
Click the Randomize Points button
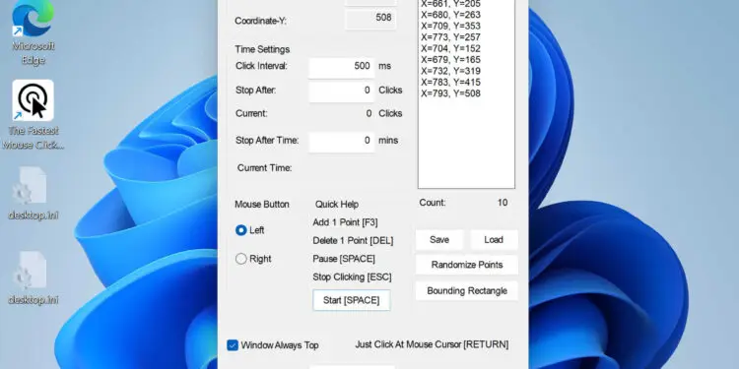(467, 265)
